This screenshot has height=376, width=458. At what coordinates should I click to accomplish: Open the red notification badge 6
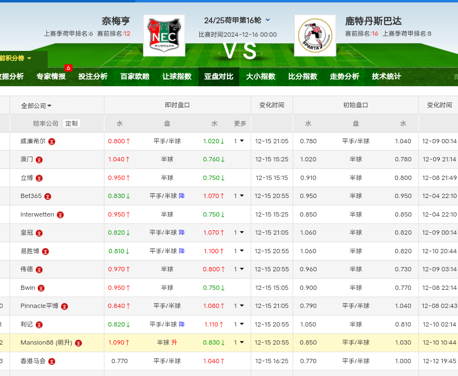(68, 68)
